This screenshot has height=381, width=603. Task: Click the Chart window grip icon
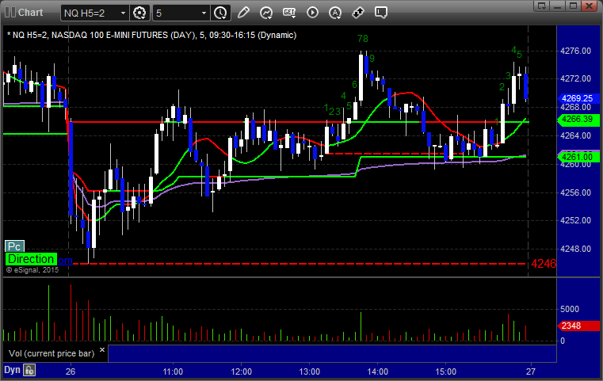[10, 13]
